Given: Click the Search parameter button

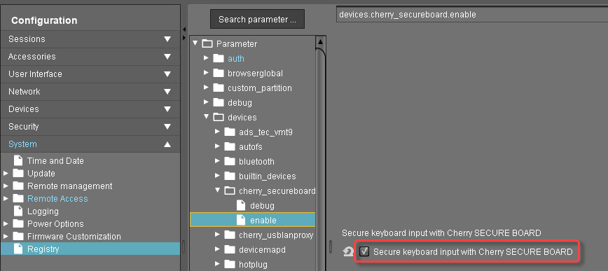Looking at the screenshot, I should click(x=258, y=20).
